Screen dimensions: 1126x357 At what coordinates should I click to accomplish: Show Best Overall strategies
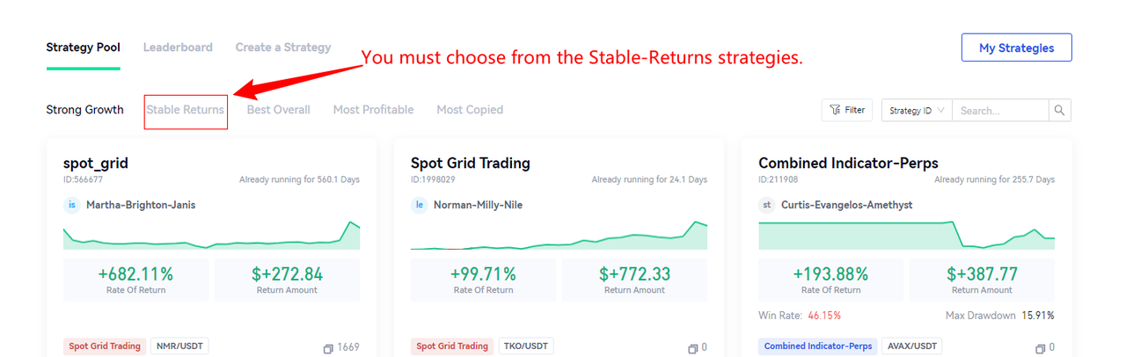point(278,110)
